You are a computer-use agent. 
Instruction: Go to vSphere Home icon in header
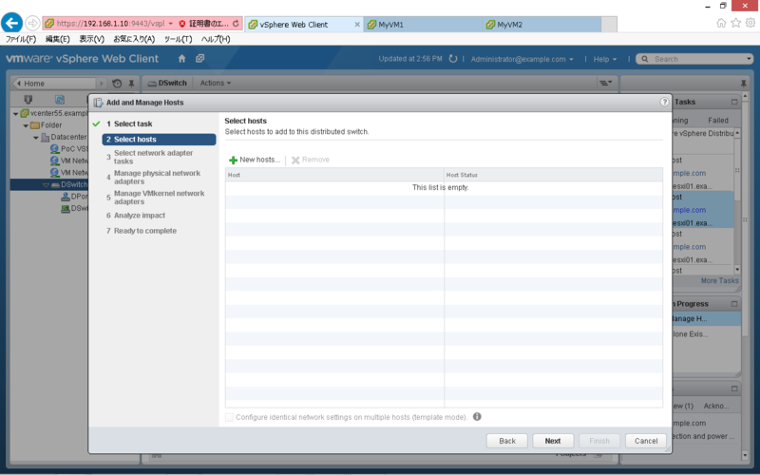181,59
